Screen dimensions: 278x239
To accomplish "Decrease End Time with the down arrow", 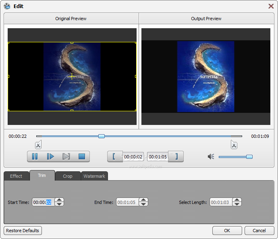I will tap(143, 204).
